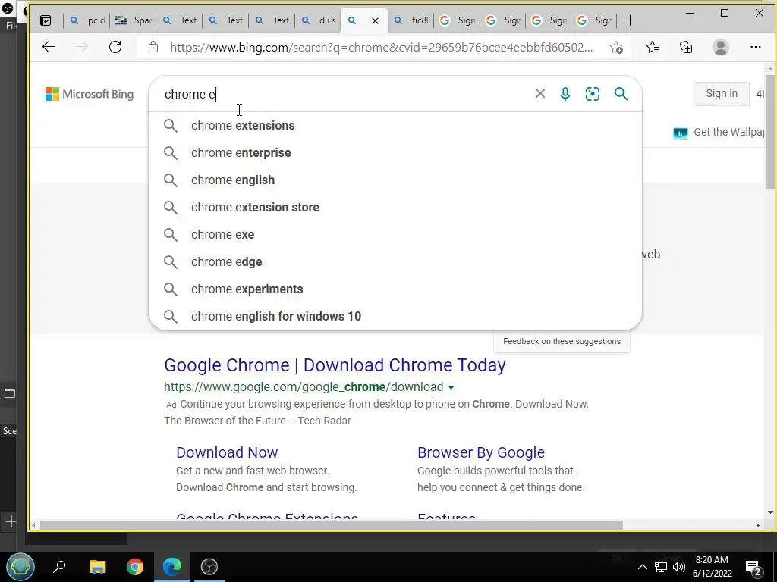Viewport: 777px width, 582px height.
Task: Switch to the 'pc d' tab
Action: [x=88, y=20]
